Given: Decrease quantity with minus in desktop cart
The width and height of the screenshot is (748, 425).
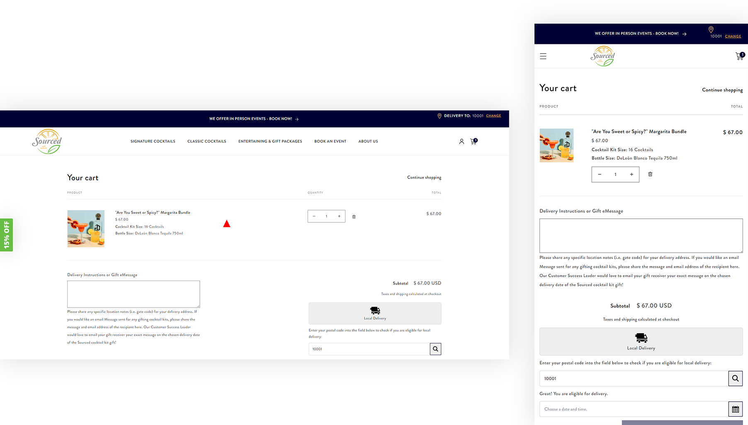Looking at the screenshot, I should coord(314,216).
